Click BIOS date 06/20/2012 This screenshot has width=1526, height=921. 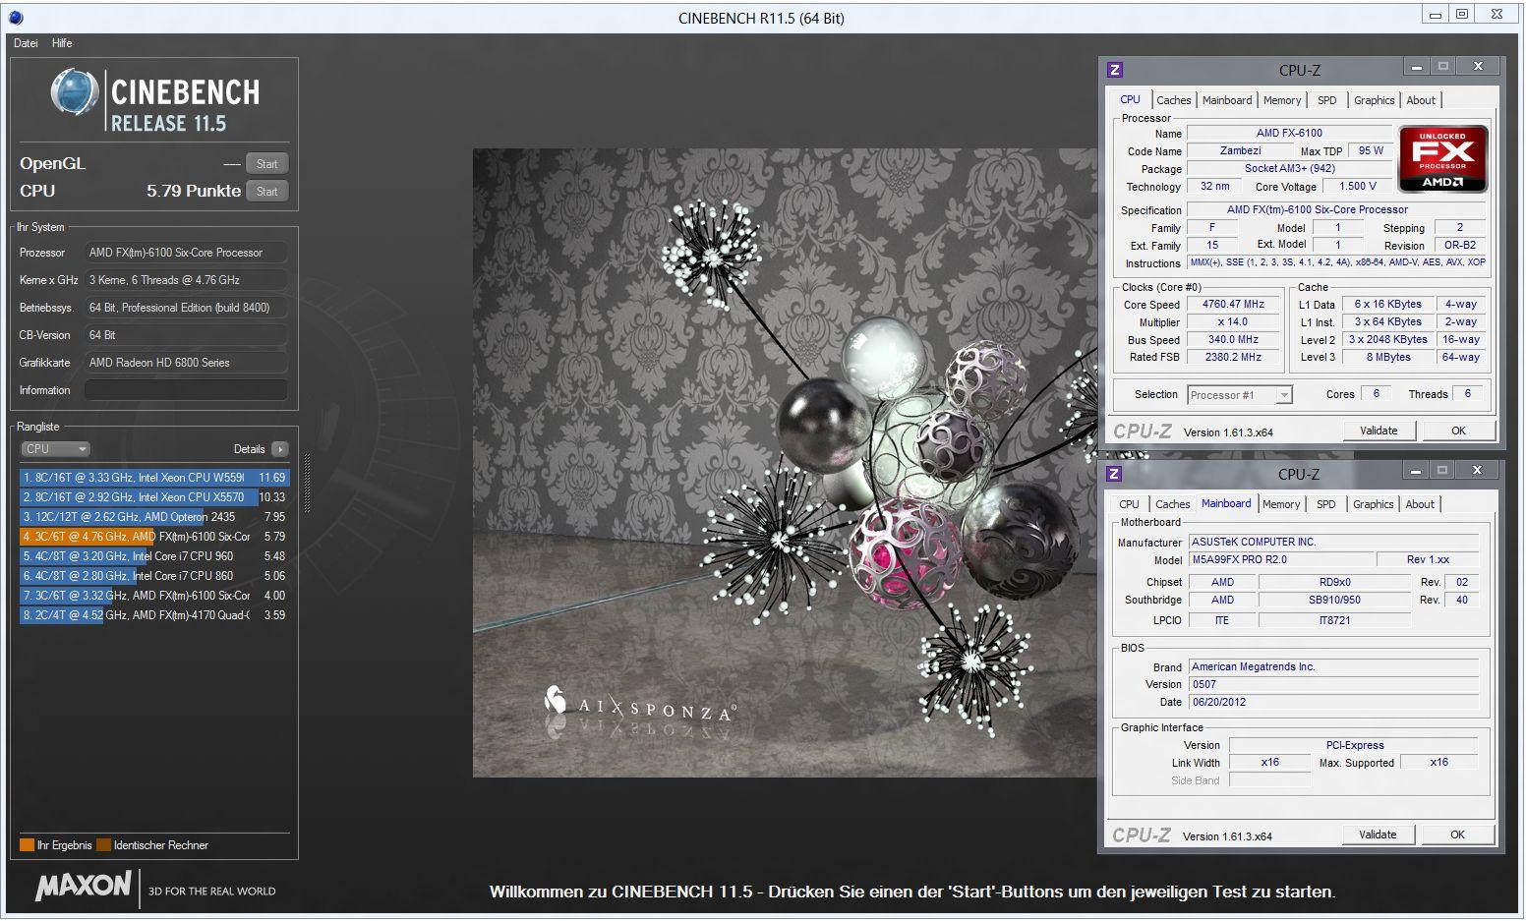[x=1333, y=703]
